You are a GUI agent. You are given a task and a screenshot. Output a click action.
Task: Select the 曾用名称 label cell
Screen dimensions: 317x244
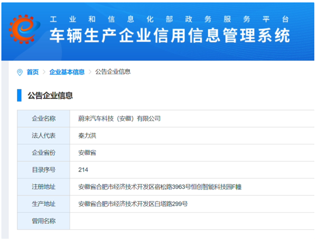(x=43, y=221)
